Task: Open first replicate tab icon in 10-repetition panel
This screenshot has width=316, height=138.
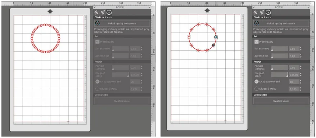Action: click(x=255, y=13)
